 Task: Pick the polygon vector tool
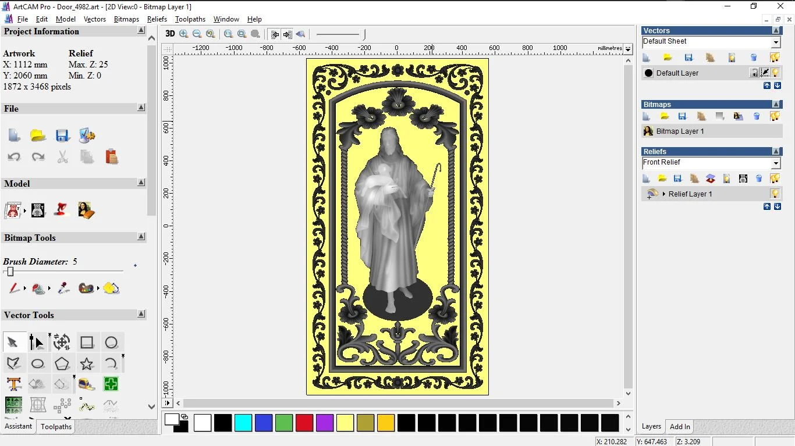tap(62, 364)
